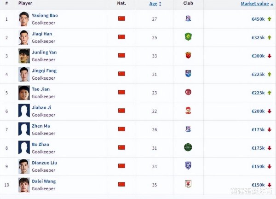This screenshot has width=276, height=199.
Task: Open Junling Yan's player profile link
Action: pyautogui.click(x=44, y=52)
